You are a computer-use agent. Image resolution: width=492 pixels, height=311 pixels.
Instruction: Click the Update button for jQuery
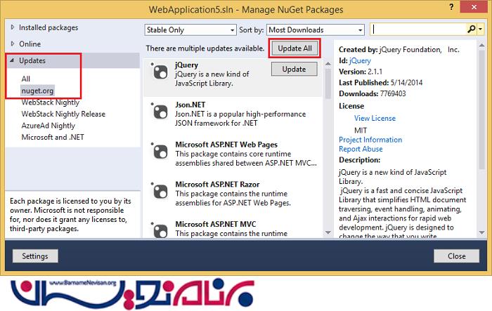click(x=294, y=69)
